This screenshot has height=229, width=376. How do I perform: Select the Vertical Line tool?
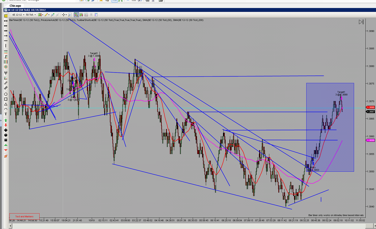tap(6, 46)
